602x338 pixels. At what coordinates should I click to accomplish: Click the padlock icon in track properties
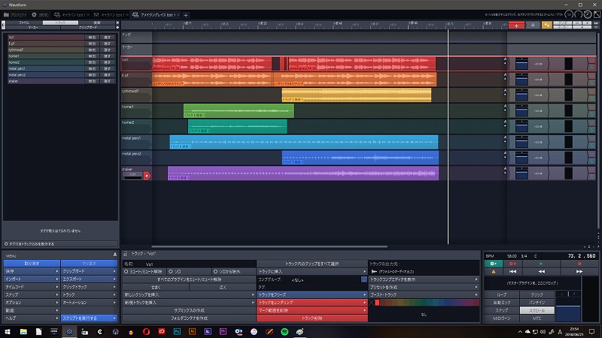[125, 255]
